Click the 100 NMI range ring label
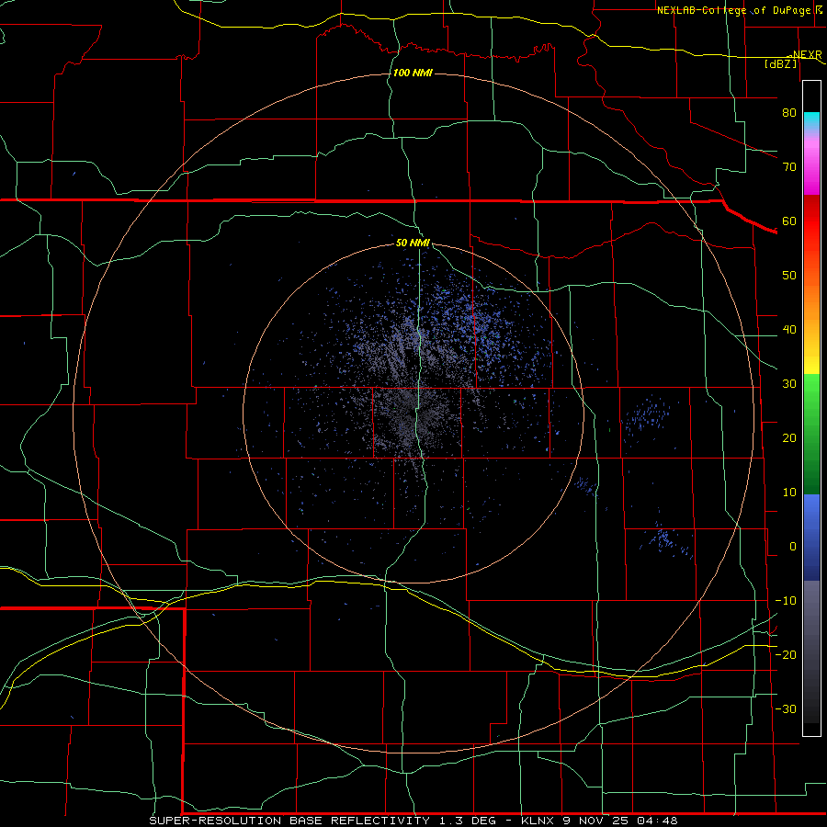 click(413, 73)
